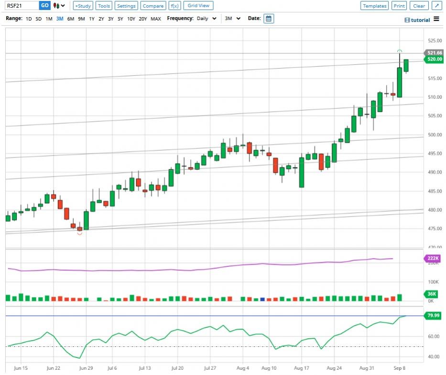The height and width of the screenshot is (375, 446).
Task: Open chart type dropdown arrow
Action: (x=63, y=6)
